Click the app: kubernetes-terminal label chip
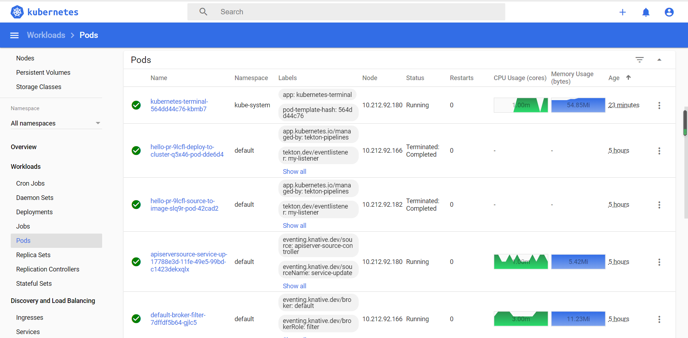This screenshot has height=338, width=688. click(x=317, y=95)
